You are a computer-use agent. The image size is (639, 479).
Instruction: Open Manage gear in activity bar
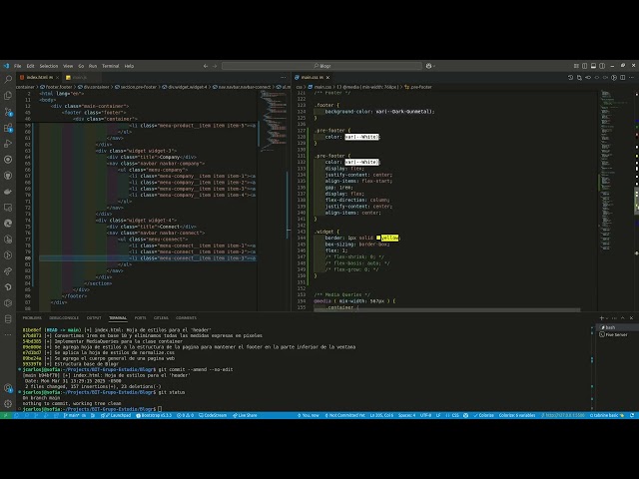tap(8, 403)
